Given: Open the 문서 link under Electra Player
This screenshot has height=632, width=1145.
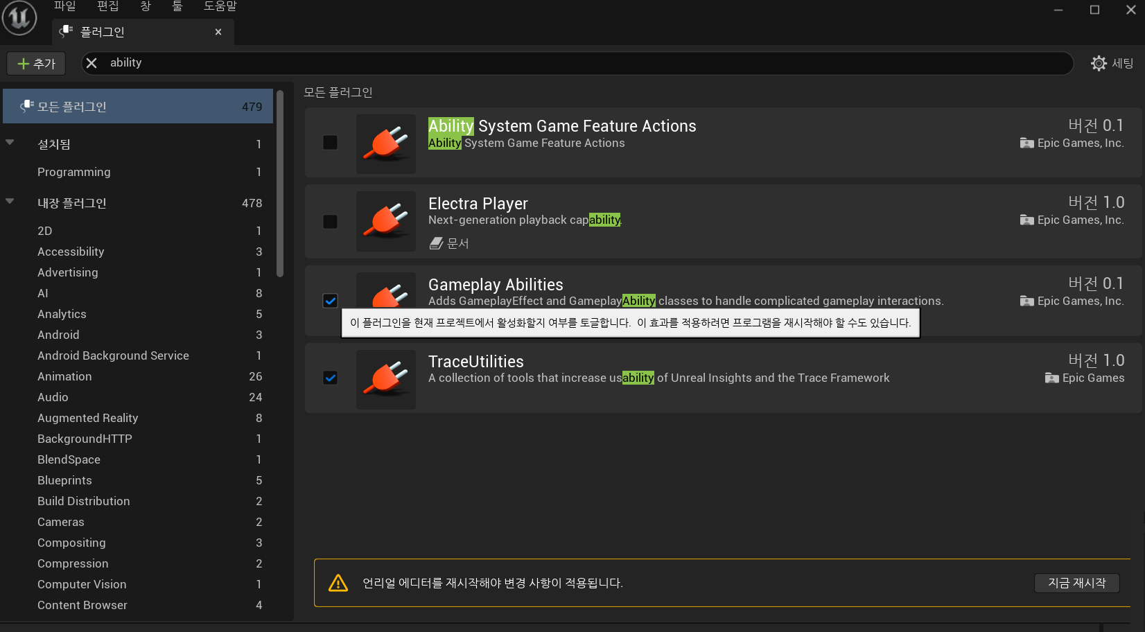Looking at the screenshot, I should [458, 243].
